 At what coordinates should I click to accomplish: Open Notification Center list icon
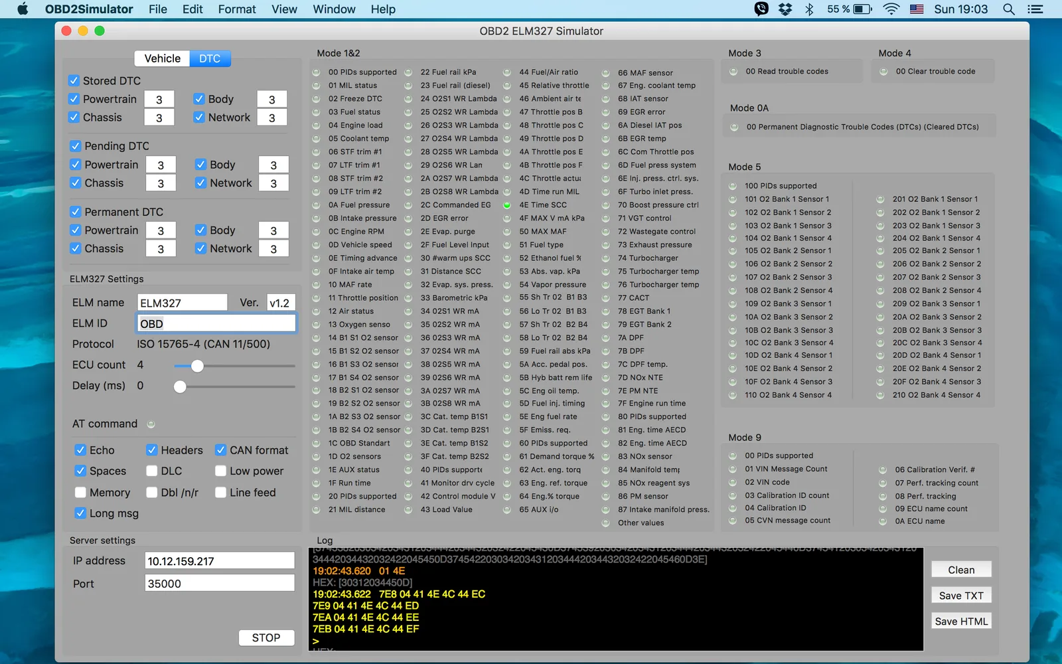click(x=1035, y=9)
